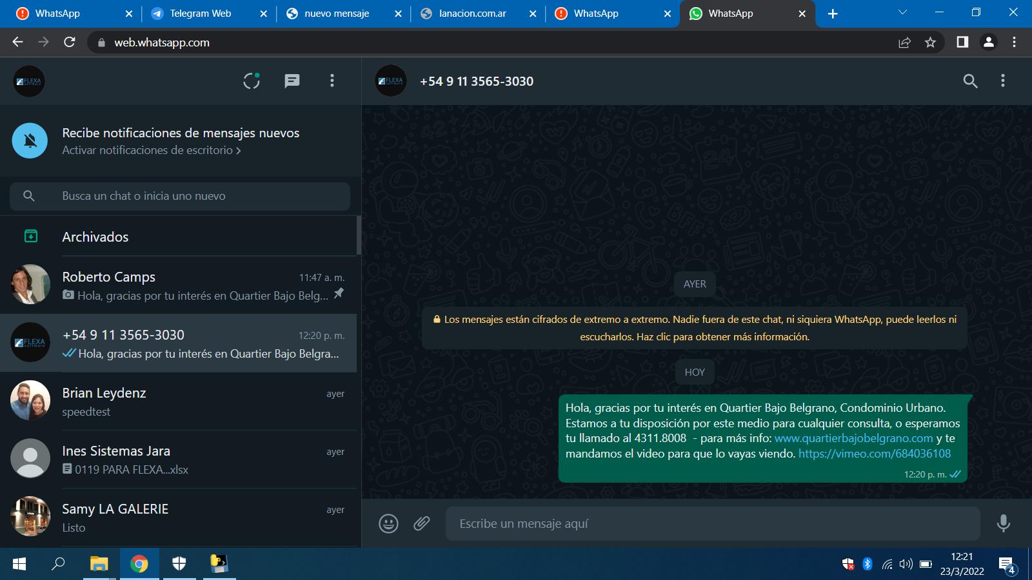
Task: Open Windows Start menu
Action: pyautogui.click(x=19, y=564)
